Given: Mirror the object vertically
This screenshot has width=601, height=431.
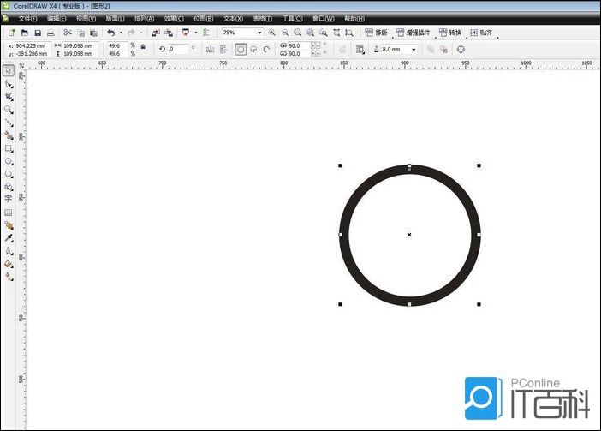Looking at the screenshot, I should coord(223,50).
